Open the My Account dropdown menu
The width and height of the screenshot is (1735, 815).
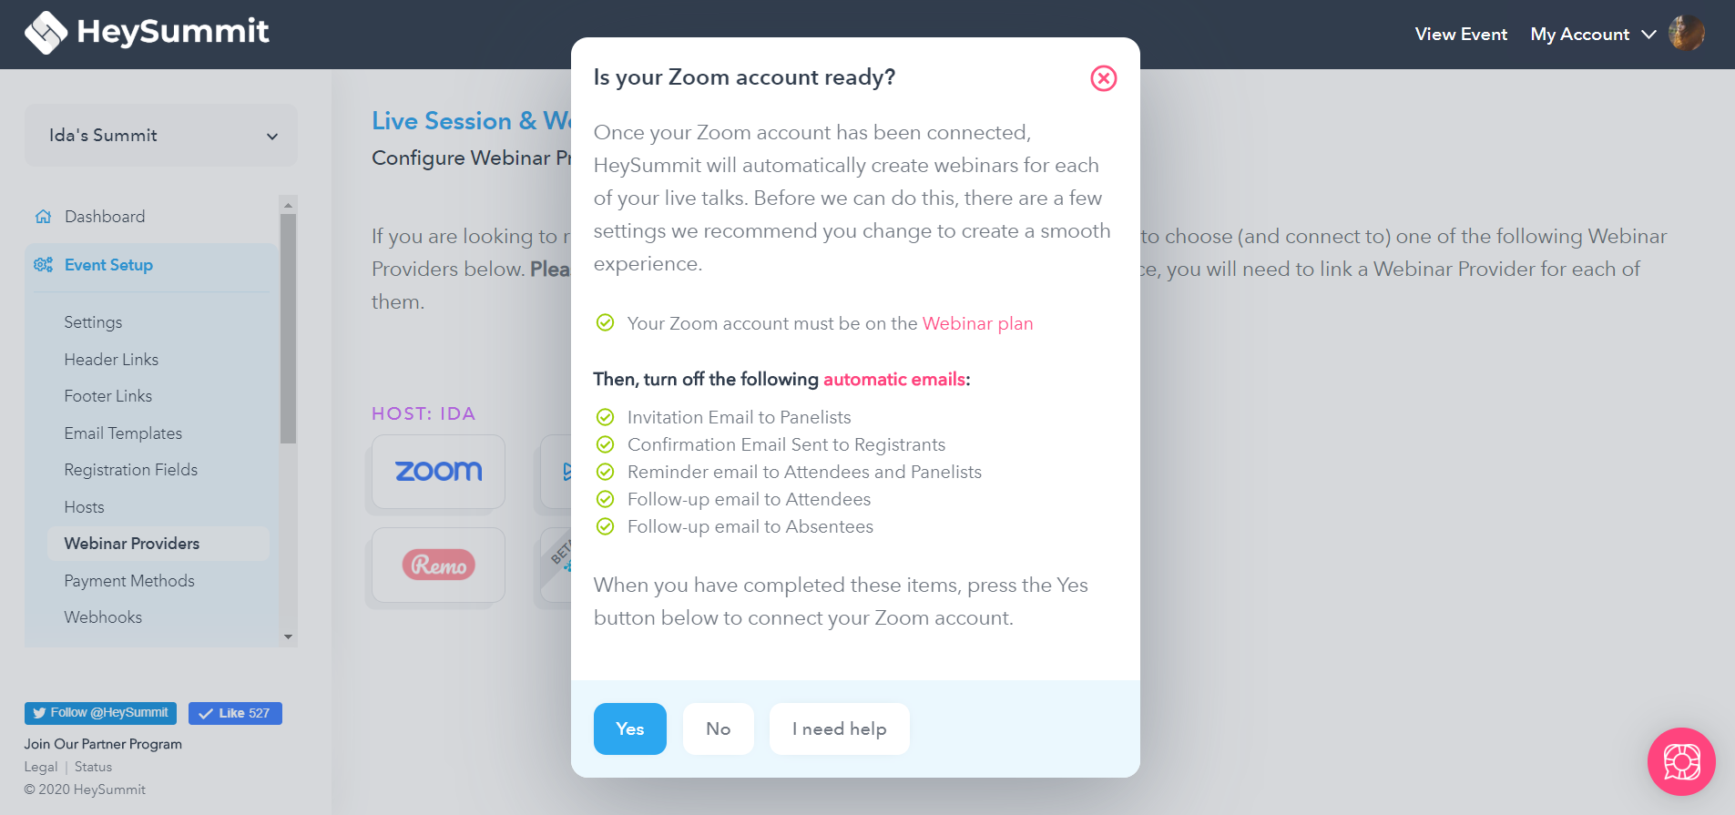point(1593,34)
